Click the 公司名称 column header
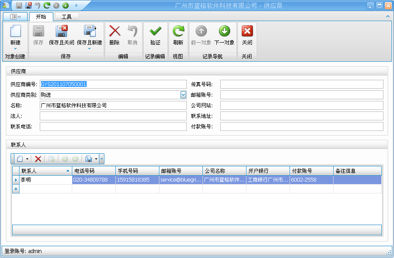 [224, 171]
